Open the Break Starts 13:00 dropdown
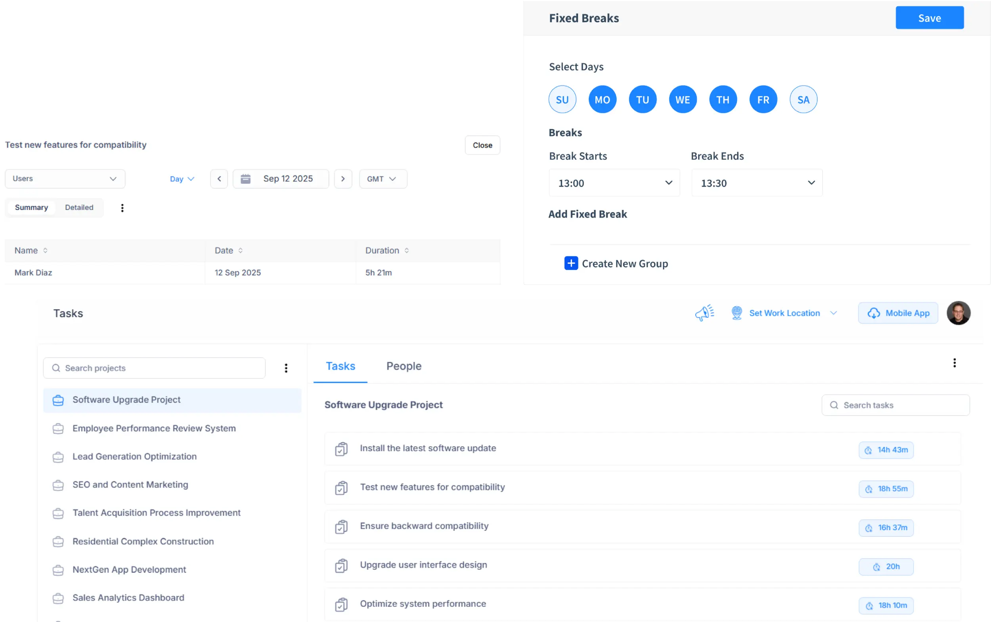 click(614, 183)
